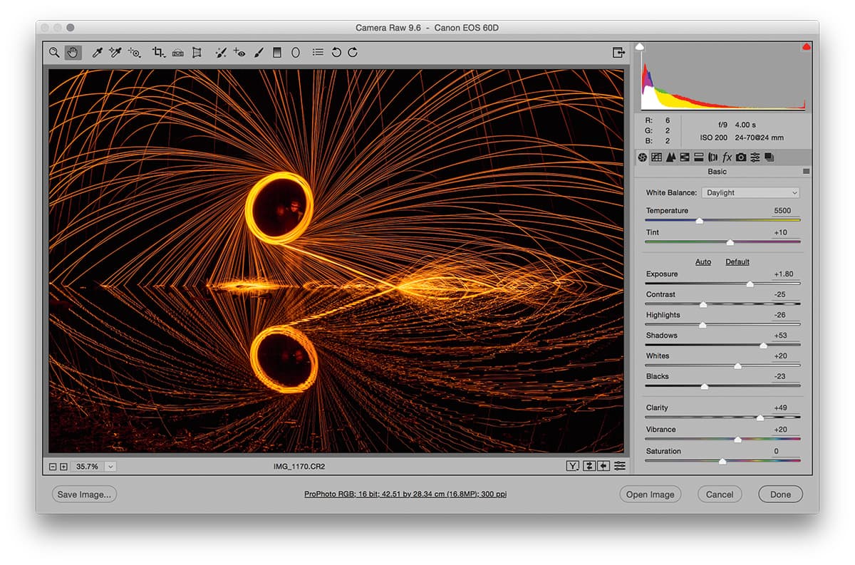Screen dimensions: 855x565
Task: Switch to the Presets tab
Action: (755, 157)
